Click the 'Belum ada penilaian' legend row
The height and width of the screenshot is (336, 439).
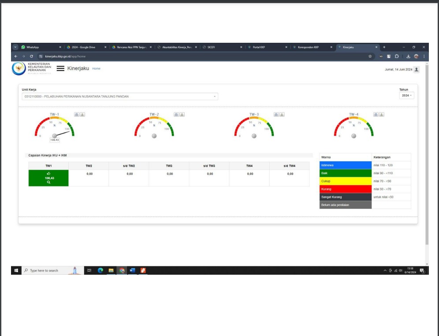[365, 205]
